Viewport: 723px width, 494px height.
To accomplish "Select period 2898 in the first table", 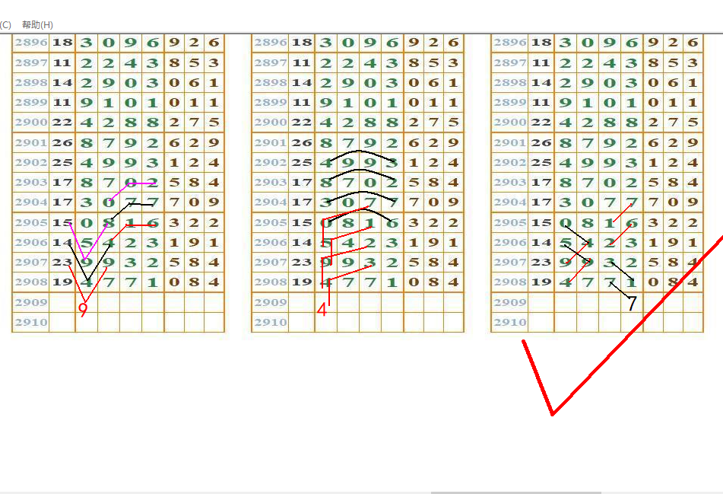I will tap(31, 83).
